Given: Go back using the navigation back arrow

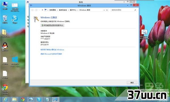Looking at the screenshot, I should click(x=32, y=10).
